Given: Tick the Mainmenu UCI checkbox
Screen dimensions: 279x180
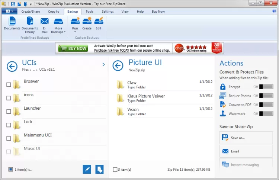Looking at the screenshot, I should point(9,139).
